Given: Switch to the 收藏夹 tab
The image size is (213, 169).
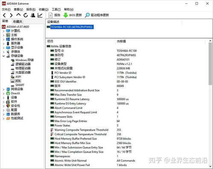Looking at the screenshot, I should (x=18, y=21).
